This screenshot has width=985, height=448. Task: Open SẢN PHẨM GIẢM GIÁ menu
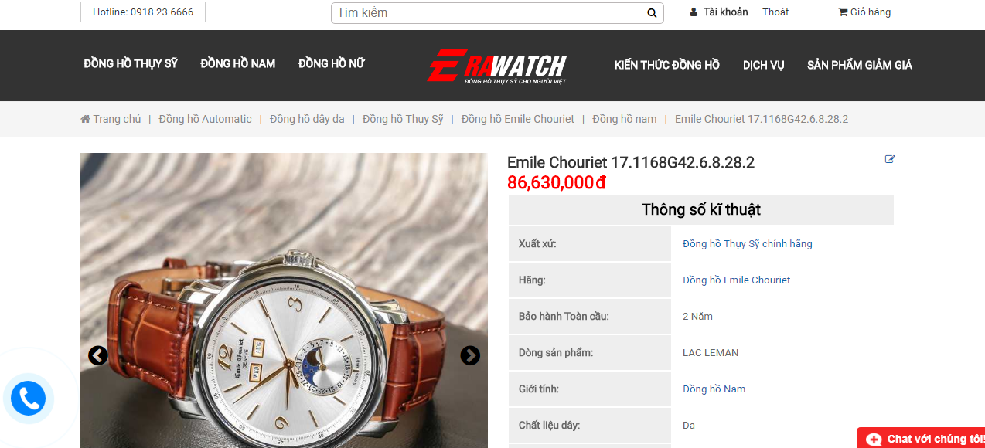tap(860, 65)
